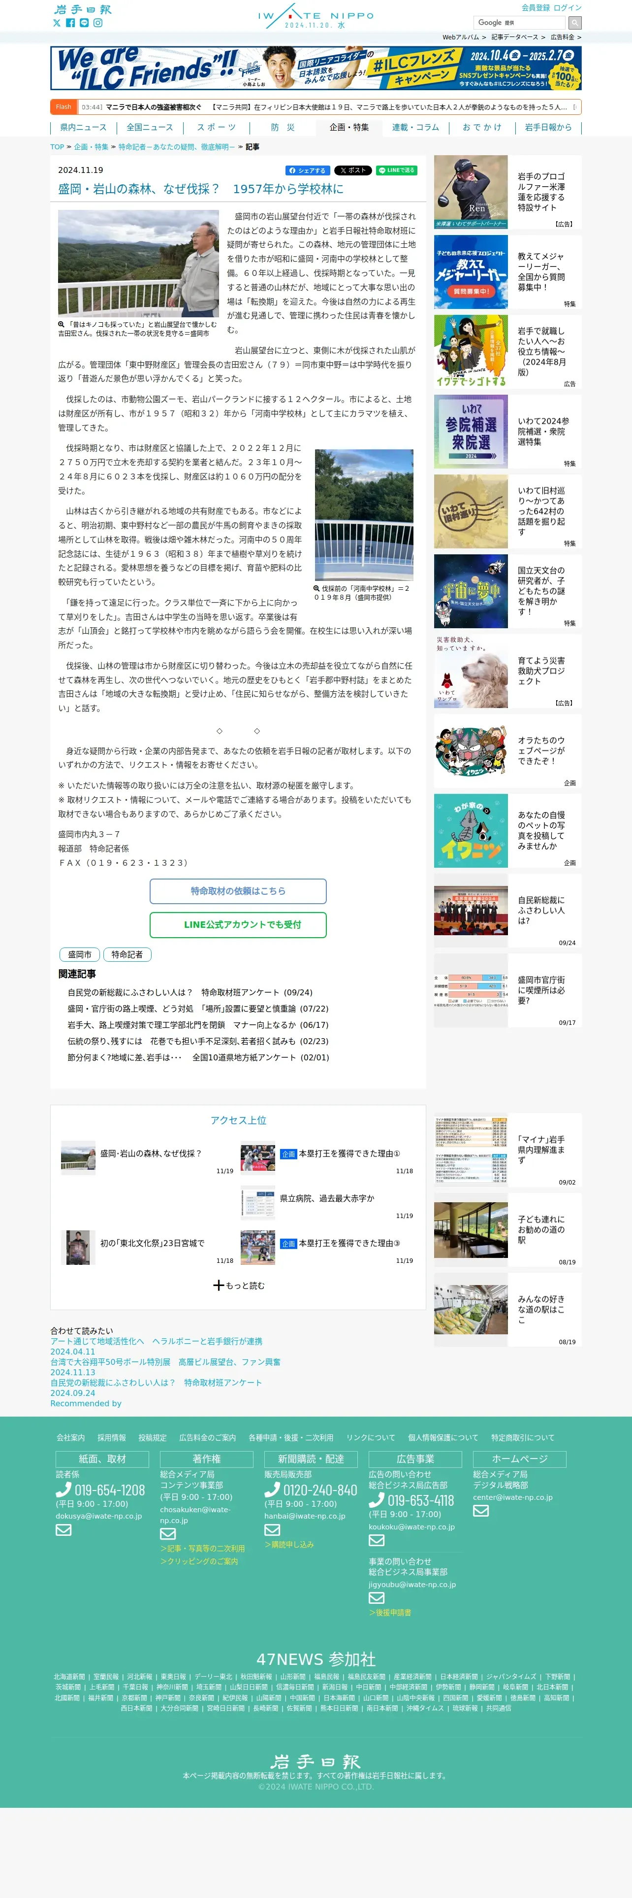Open related article 自民党の新総裁にふさわしい人は？
The height and width of the screenshot is (1898, 632).
pos(190,992)
